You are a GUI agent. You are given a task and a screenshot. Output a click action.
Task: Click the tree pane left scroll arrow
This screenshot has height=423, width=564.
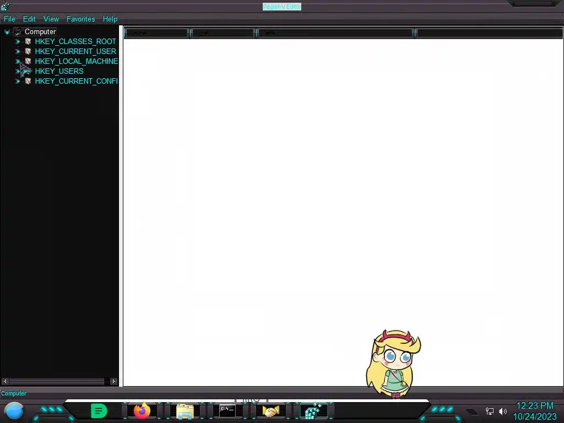[5, 381]
